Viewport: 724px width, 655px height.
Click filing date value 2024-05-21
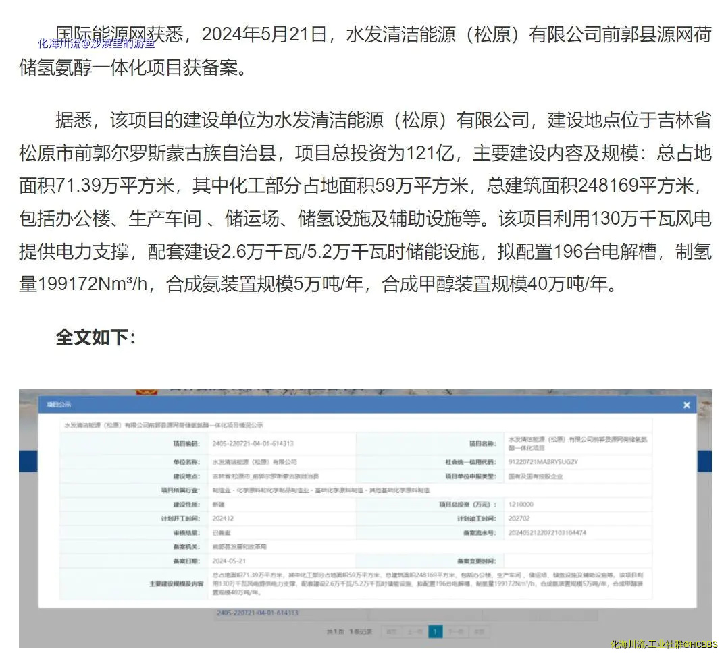tap(229, 561)
